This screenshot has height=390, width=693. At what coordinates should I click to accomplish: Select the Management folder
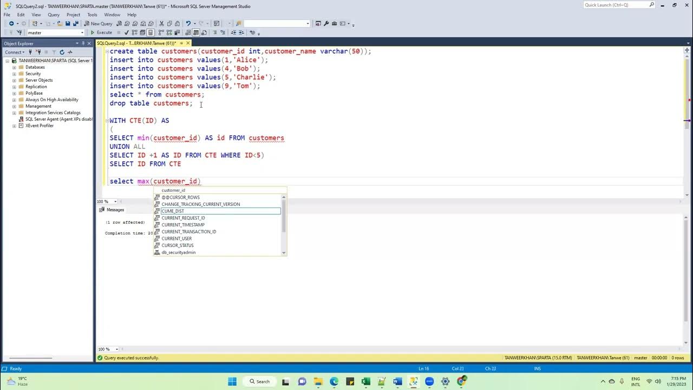pos(38,106)
